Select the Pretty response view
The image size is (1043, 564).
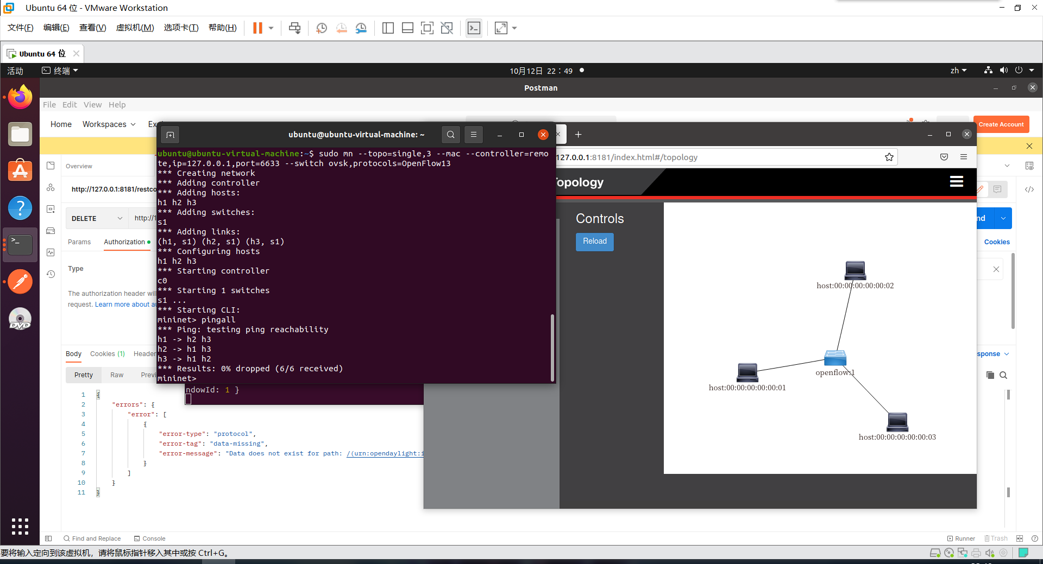click(84, 375)
